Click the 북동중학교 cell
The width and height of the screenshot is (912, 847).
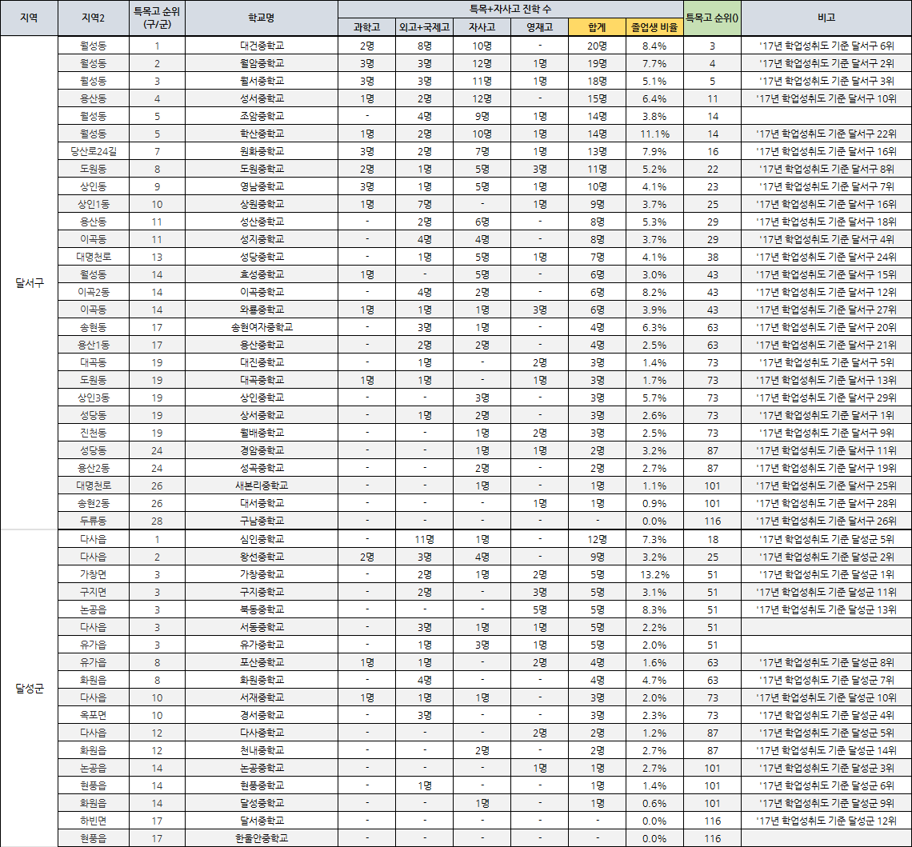click(261, 609)
